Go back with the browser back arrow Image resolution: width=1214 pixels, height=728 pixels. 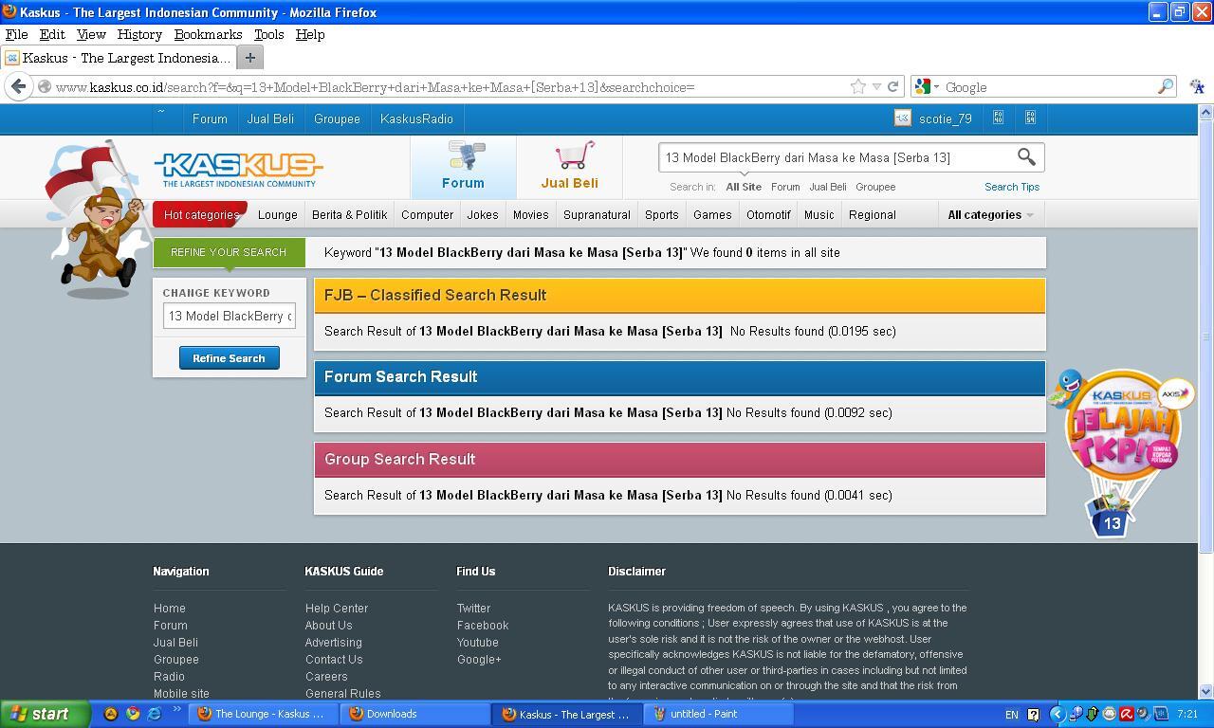point(19,86)
